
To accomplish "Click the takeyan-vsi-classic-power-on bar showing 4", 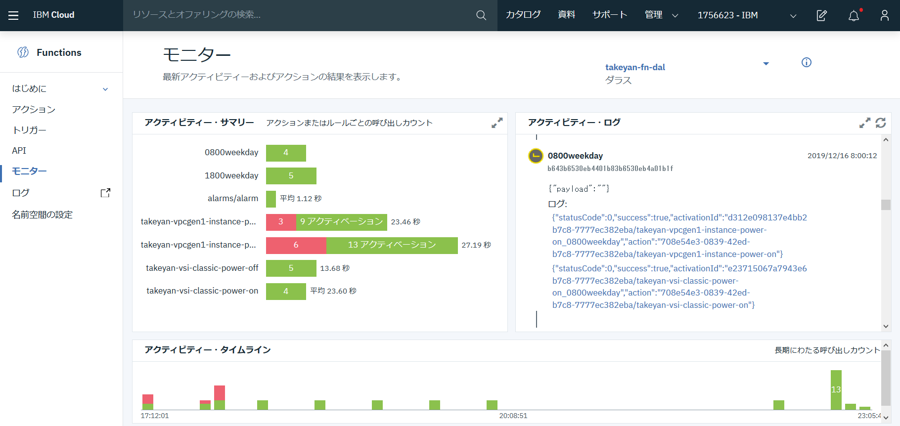I will 286,292.
